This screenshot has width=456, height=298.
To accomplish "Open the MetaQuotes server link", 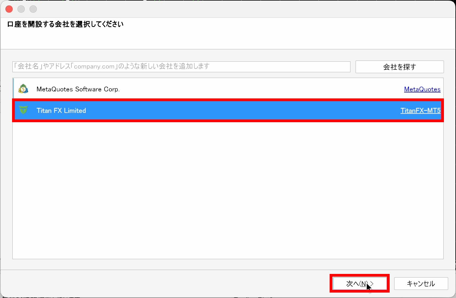I will (422, 89).
